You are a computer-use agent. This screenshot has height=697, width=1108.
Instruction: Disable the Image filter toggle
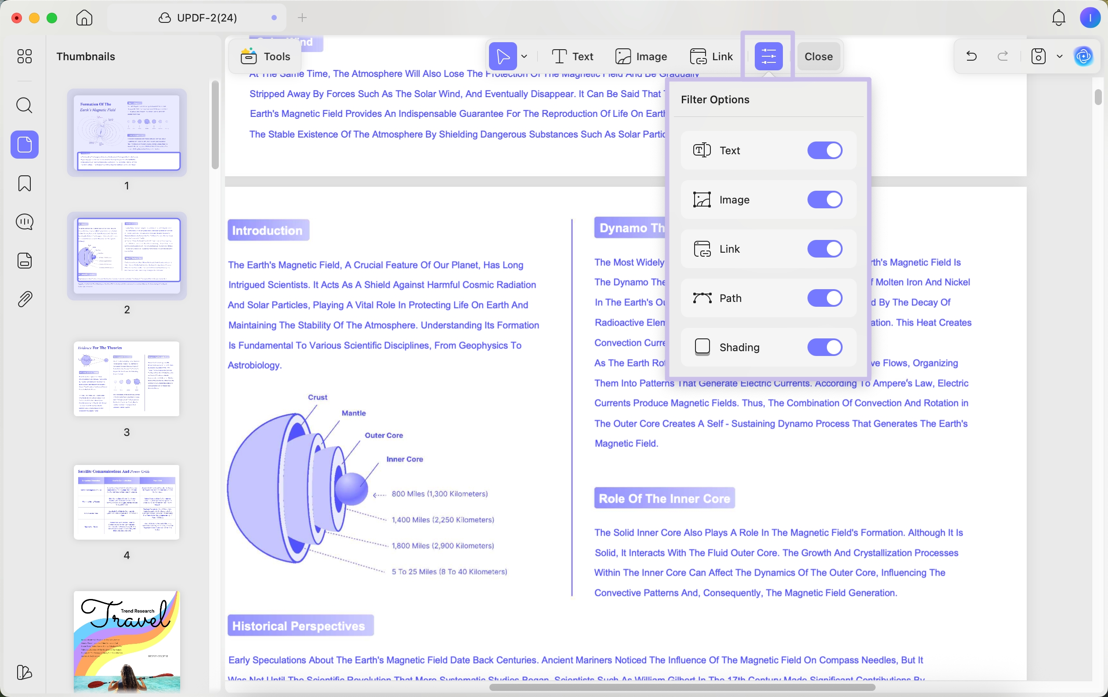[824, 200]
